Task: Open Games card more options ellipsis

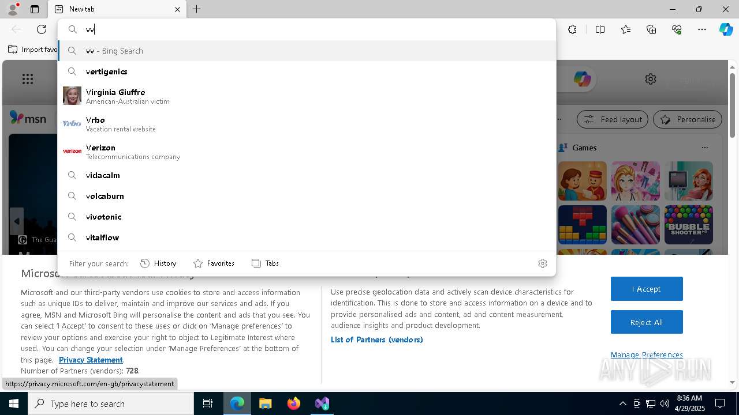Action: 705,148
